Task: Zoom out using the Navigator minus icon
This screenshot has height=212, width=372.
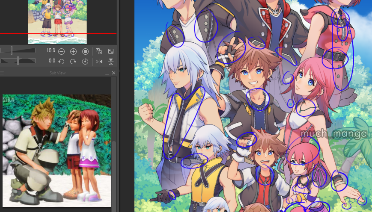Action: (x=62, y=51)
